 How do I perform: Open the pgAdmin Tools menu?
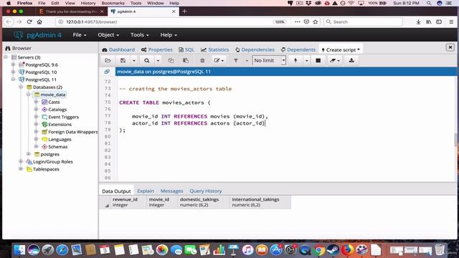(x=140, y=35)
